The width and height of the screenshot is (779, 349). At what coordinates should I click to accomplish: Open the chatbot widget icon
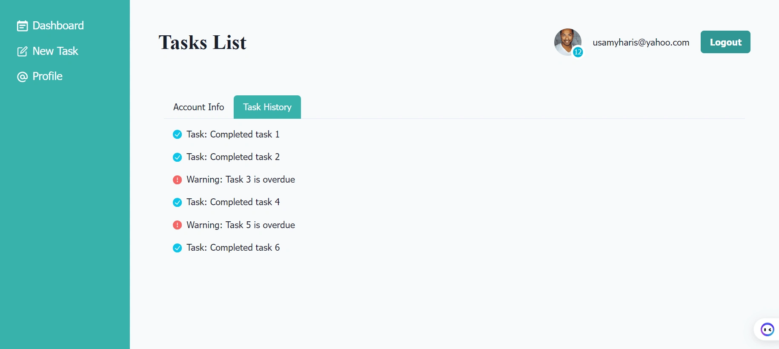click(x=768, y=329)
